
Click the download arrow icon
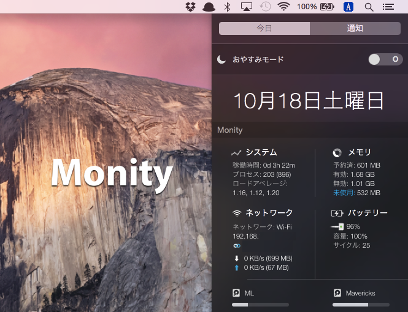point(237,258)
